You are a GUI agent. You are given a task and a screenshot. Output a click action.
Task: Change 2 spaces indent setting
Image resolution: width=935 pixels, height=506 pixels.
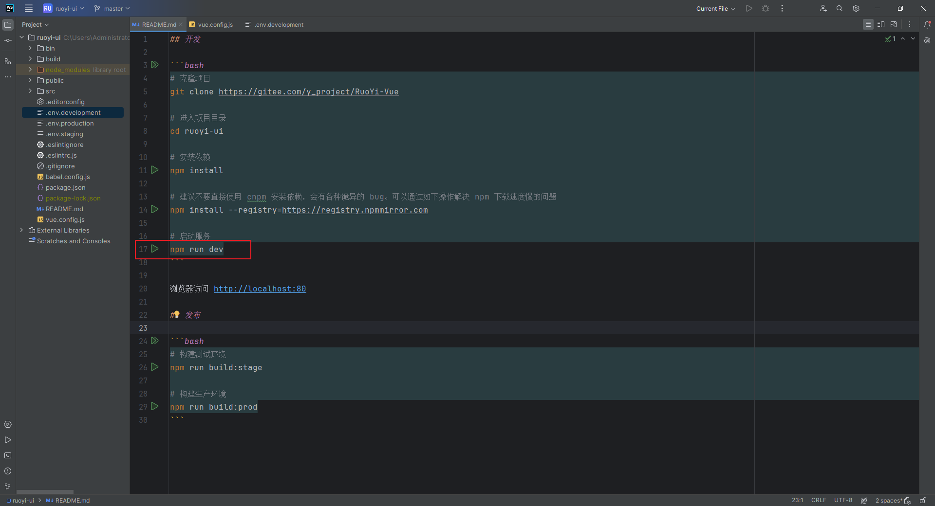[889, 500]
